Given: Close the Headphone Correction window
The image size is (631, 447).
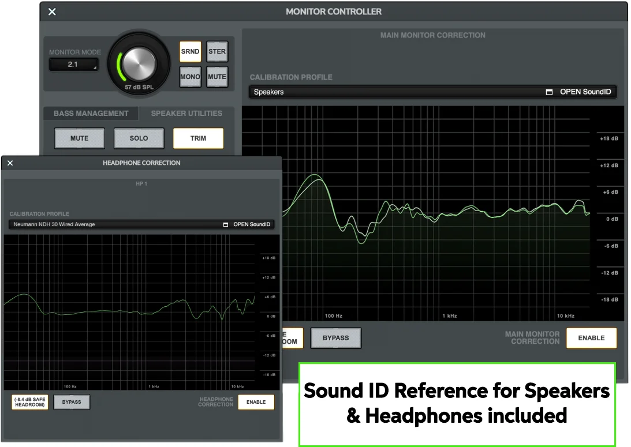Looking at the screenshot, I should click(10, 163).
